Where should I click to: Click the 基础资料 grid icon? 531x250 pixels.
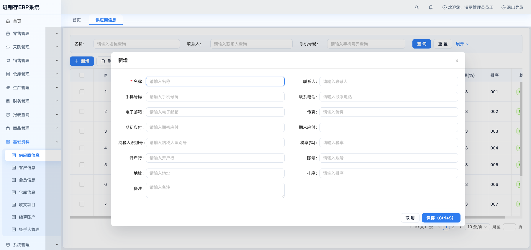(x=8, y=142)
